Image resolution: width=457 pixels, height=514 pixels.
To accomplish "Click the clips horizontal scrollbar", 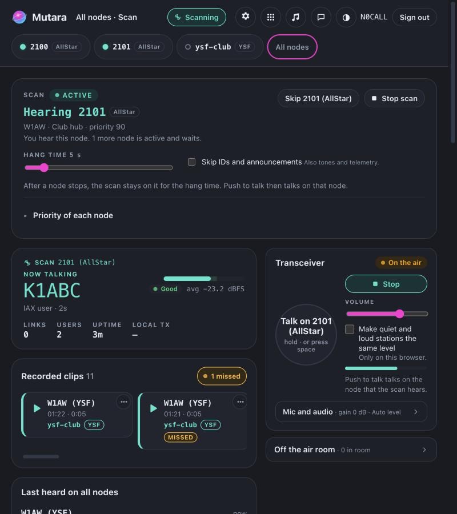I will click(x=41, y=456).
